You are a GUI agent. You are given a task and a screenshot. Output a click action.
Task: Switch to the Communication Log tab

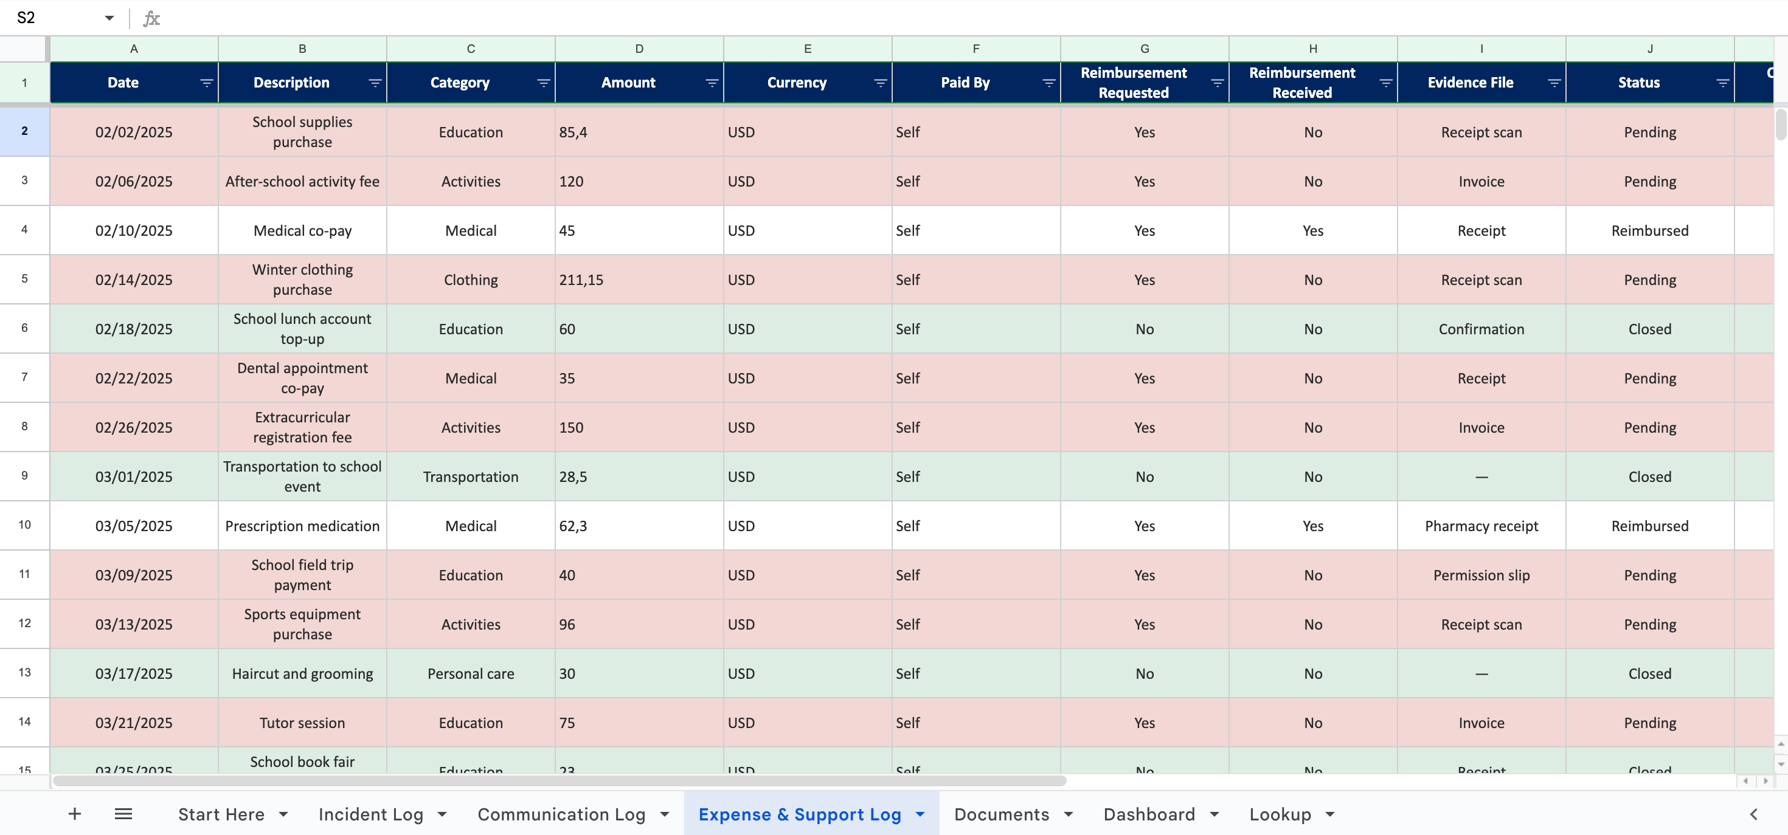pos(561,814)
